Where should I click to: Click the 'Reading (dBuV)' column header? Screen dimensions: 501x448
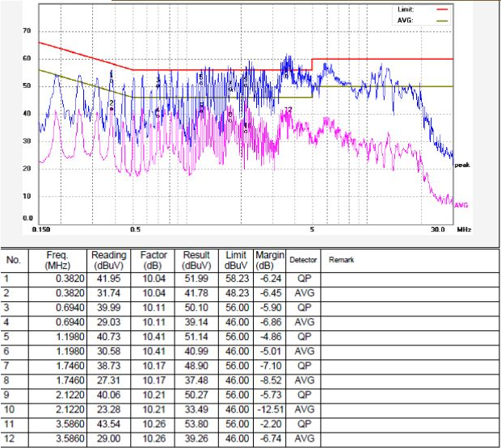tap(108, 261)
